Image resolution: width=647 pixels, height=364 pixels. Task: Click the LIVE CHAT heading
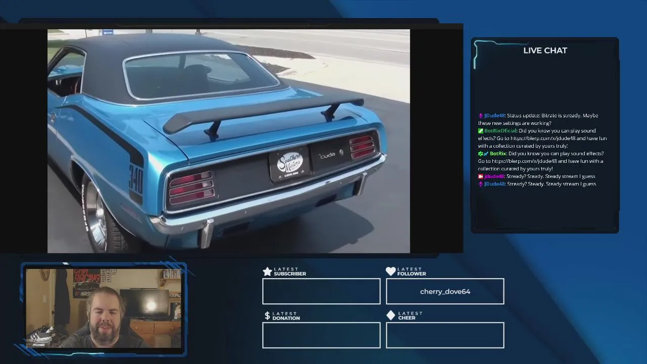pyautogui.click(x=545, y=51)
